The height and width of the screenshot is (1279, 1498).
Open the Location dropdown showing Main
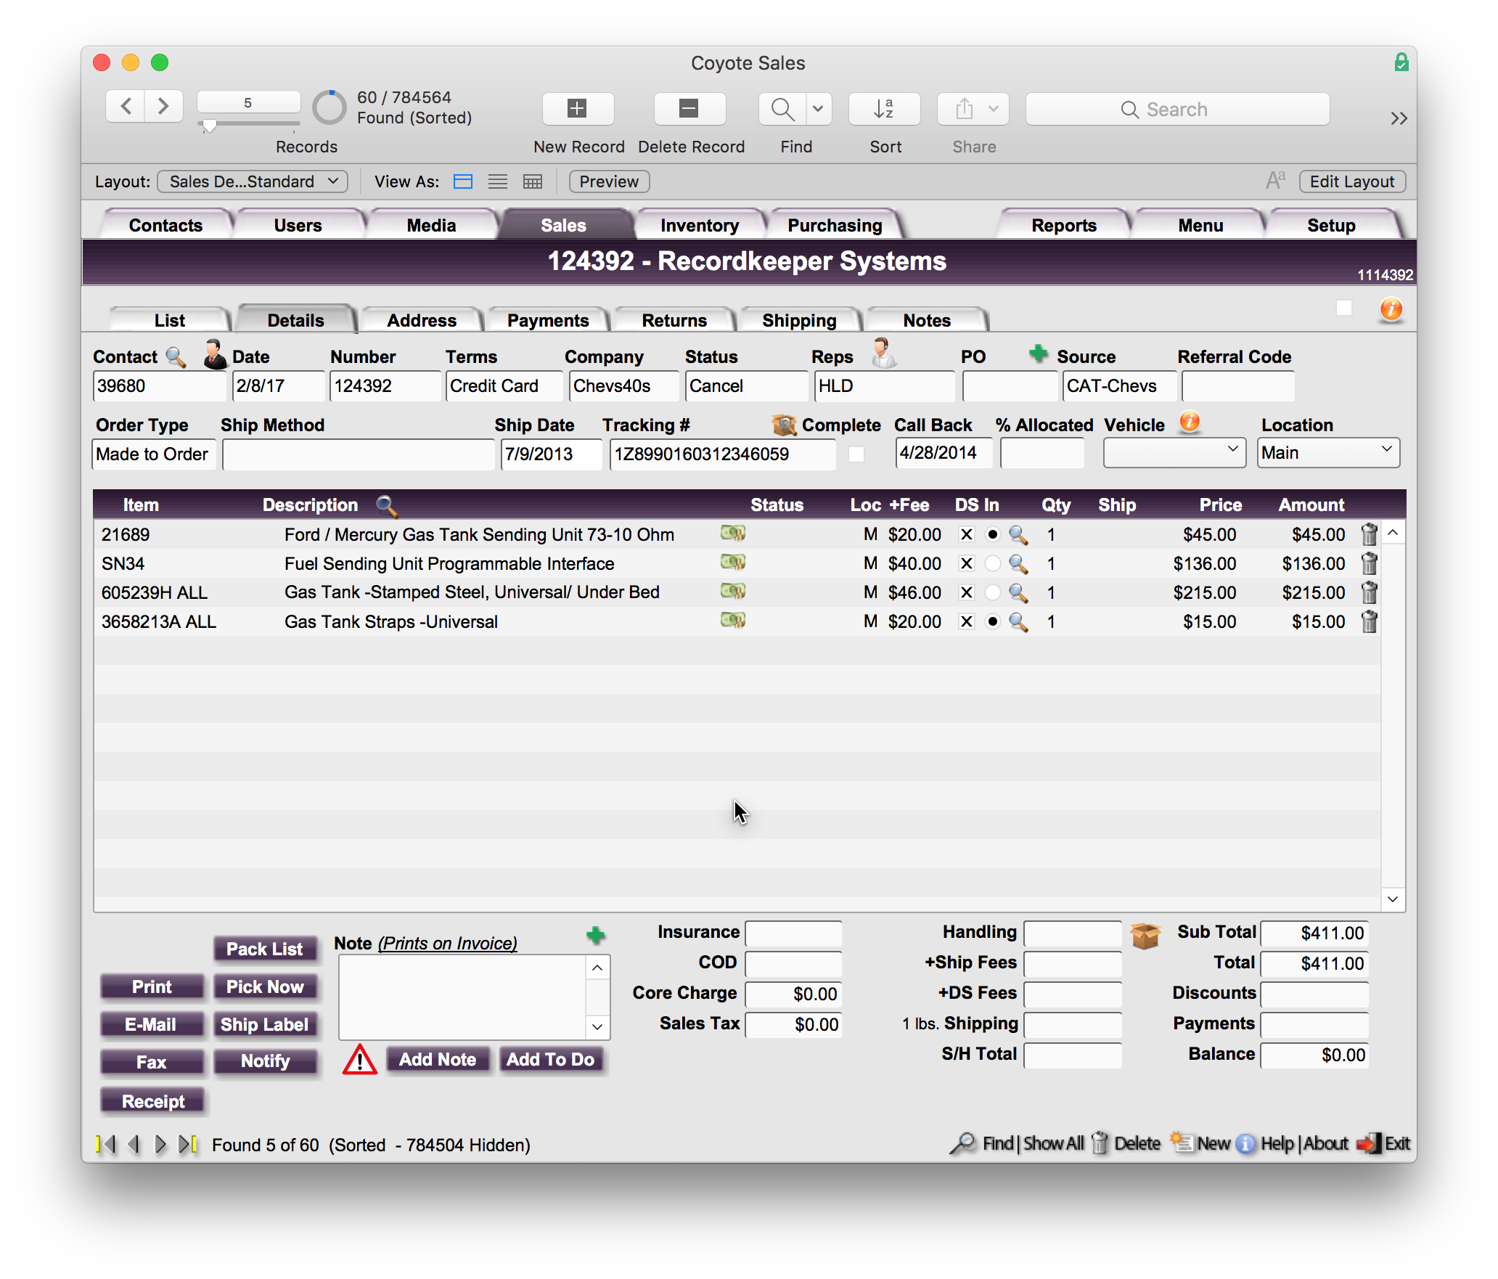coord(1327,453)
